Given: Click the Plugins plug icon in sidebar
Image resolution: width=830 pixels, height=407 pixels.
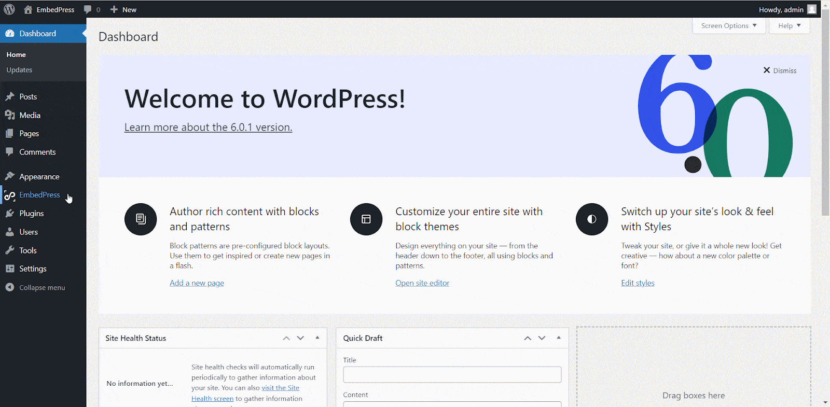Looking at the screenshot, I should 10,214.
